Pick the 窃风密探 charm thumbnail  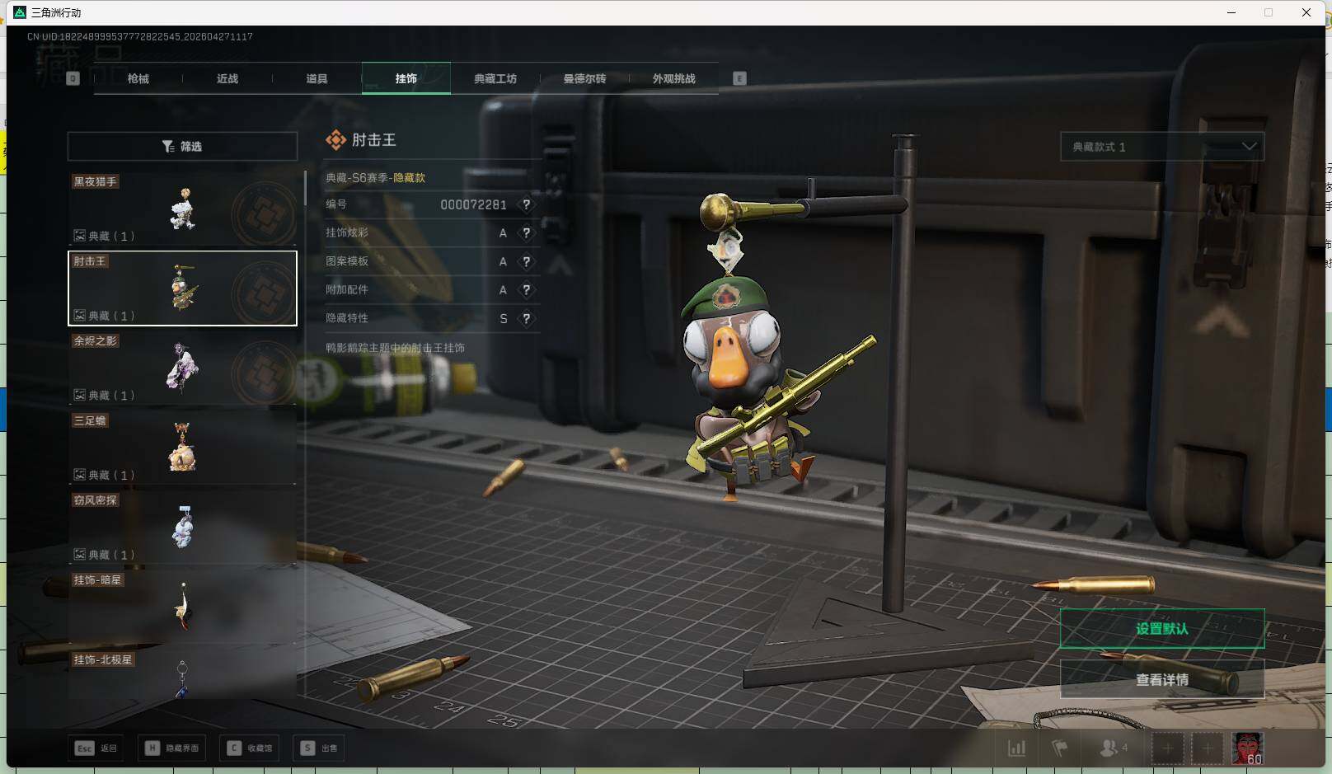click(182, 528)
